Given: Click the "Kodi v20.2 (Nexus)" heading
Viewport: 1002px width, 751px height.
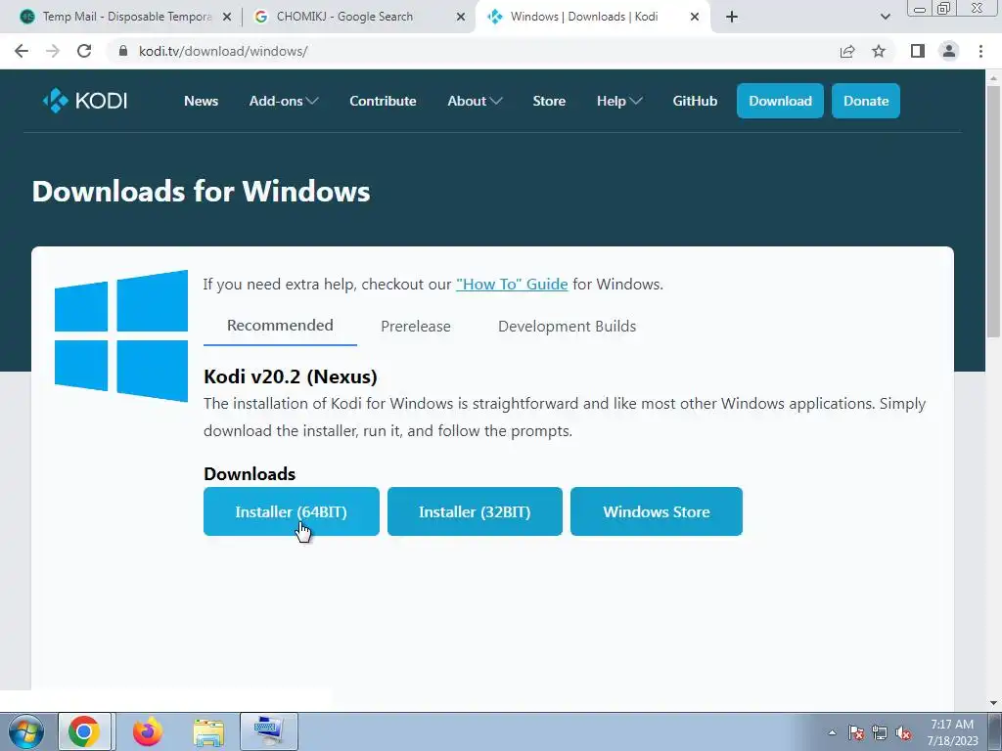Looking at the screenshot, I should tap(291, 376).
